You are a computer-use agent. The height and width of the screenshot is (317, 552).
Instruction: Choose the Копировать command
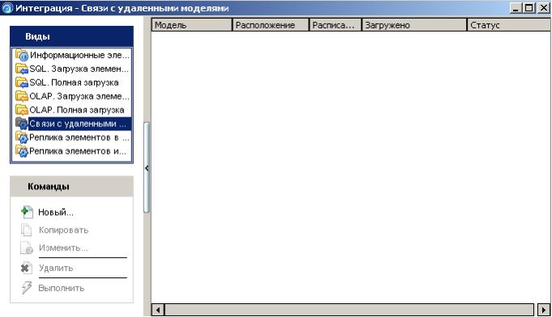click(63, 230)
